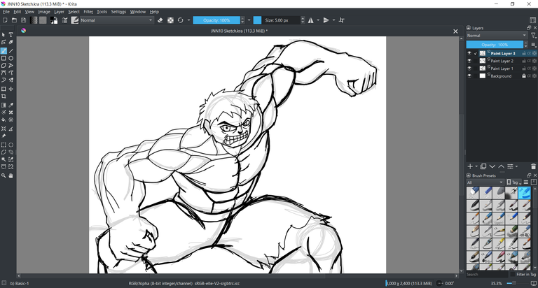Open the brush preset chooser icon
Screen dimensions: 538x288
[75, 20]
